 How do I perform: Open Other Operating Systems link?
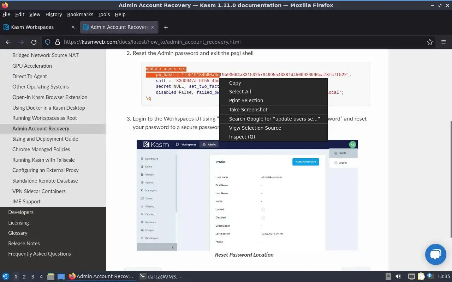click(x=41, y=87)
